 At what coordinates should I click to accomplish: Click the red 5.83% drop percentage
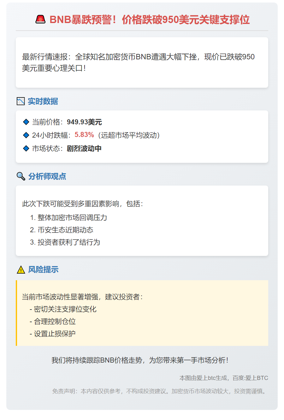coord(84,135)
